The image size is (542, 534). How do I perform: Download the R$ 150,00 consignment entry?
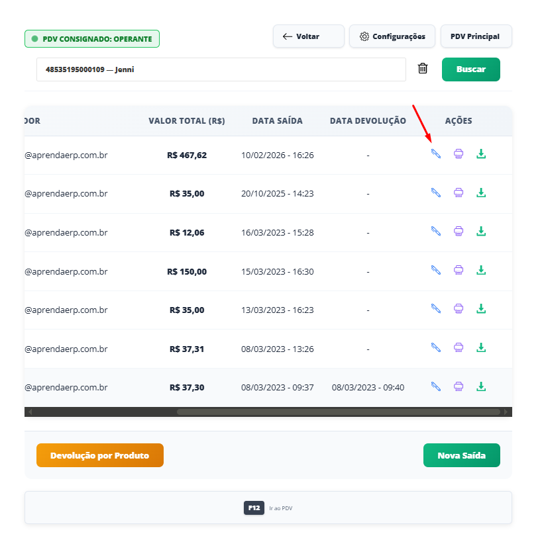(482, 271)
